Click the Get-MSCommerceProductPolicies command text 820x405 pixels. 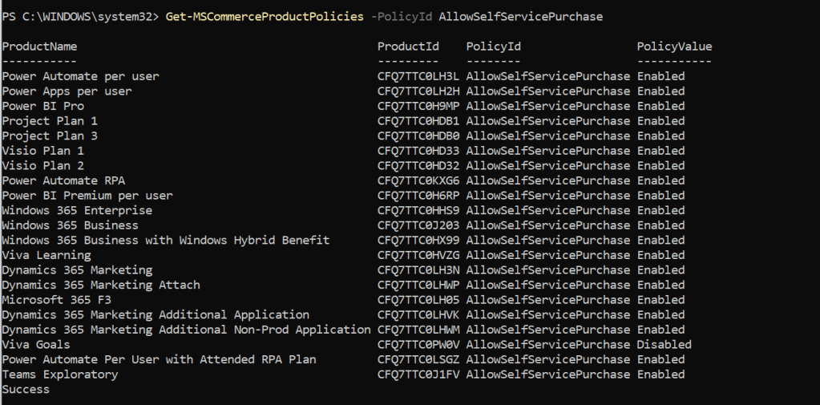pos(265,16)
